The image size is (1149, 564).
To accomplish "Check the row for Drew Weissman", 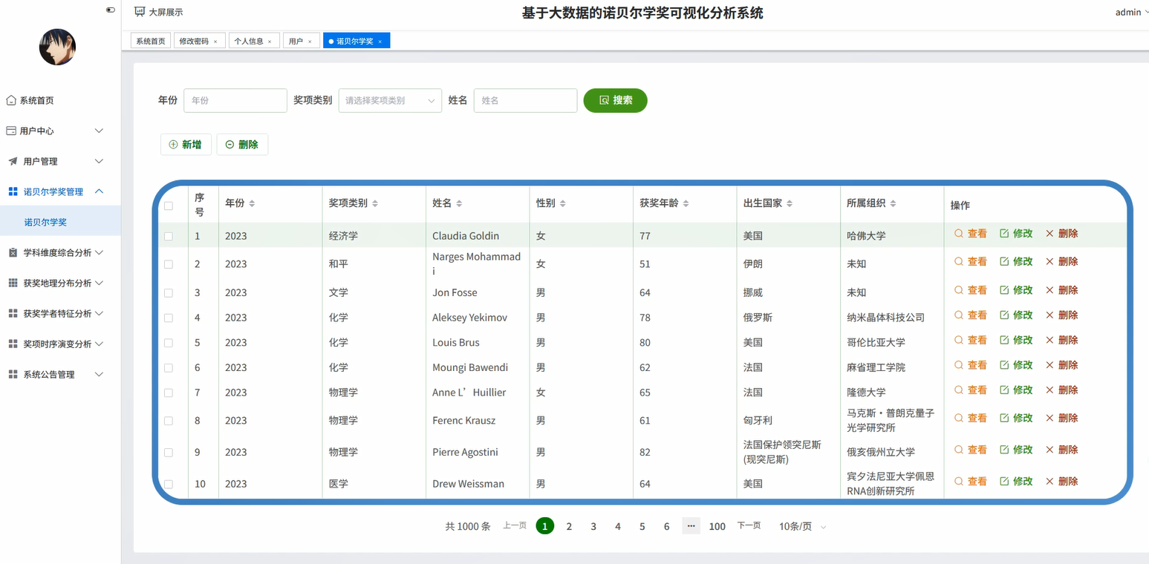I will tap(169, 484).
